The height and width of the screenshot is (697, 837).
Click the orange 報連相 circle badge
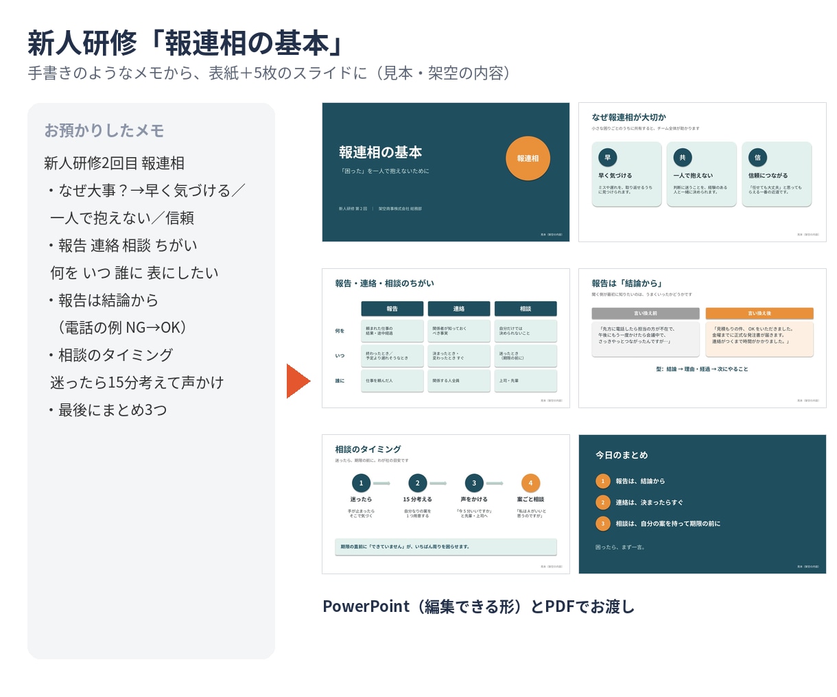[x=528, y=158]
